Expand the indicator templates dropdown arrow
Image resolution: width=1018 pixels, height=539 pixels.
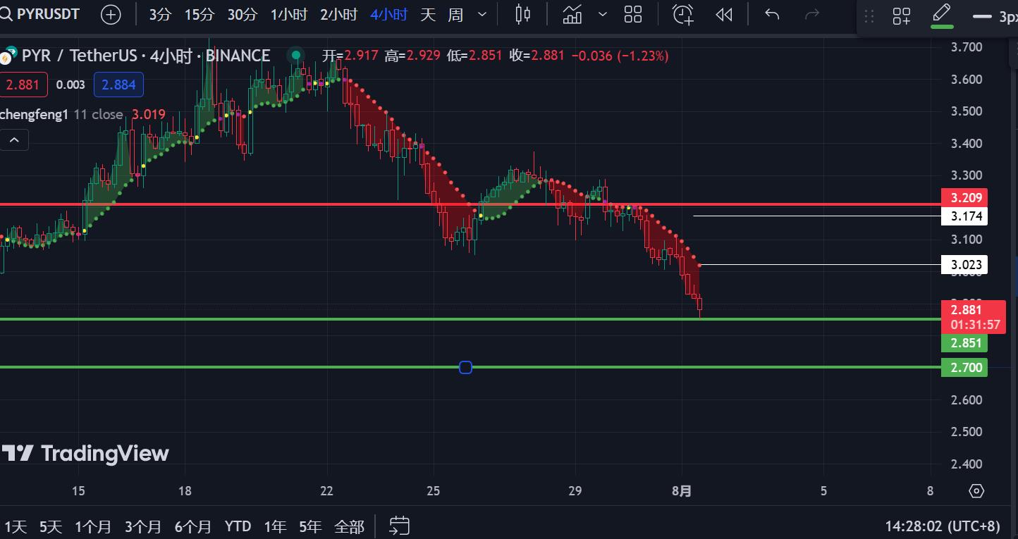603,14
